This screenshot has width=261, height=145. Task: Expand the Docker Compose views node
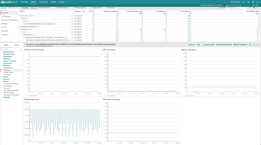[2, 61]
